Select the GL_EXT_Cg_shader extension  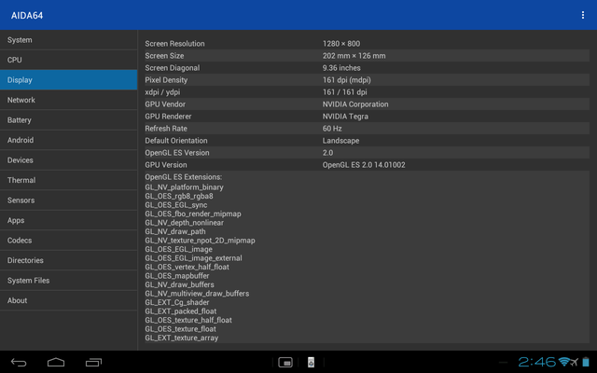(176, 302)
